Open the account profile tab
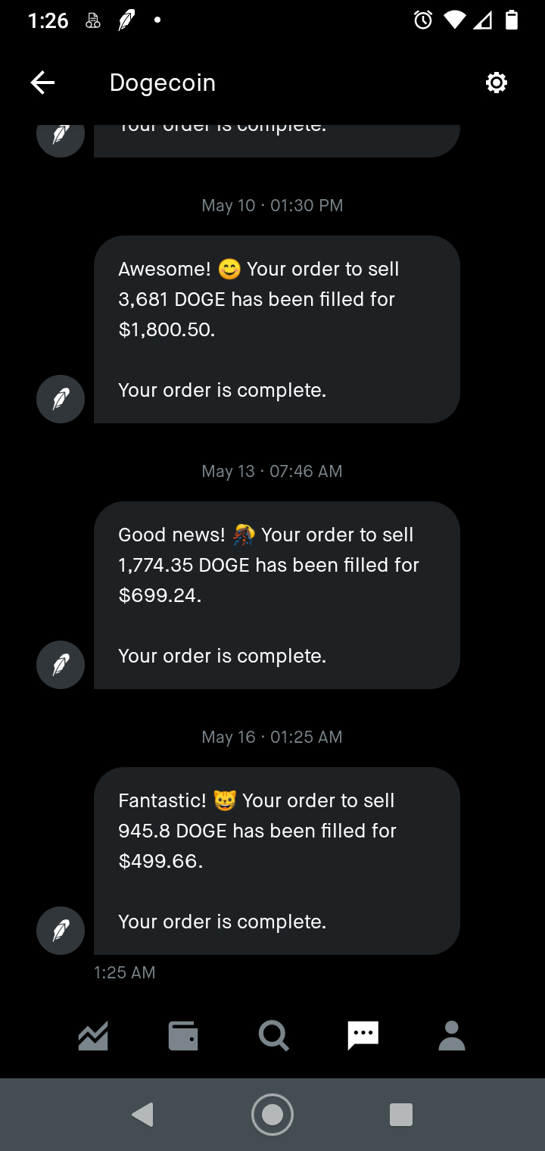The width and height of the screenshot is (545, 1151). pos(452,1035)
